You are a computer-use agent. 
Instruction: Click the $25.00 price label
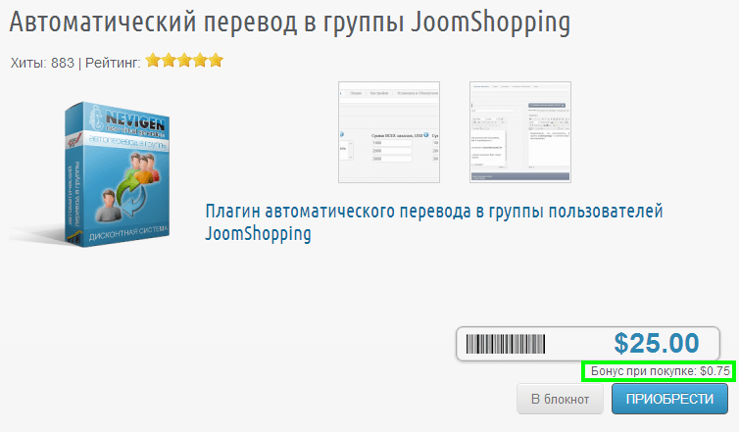coord(656,343)
